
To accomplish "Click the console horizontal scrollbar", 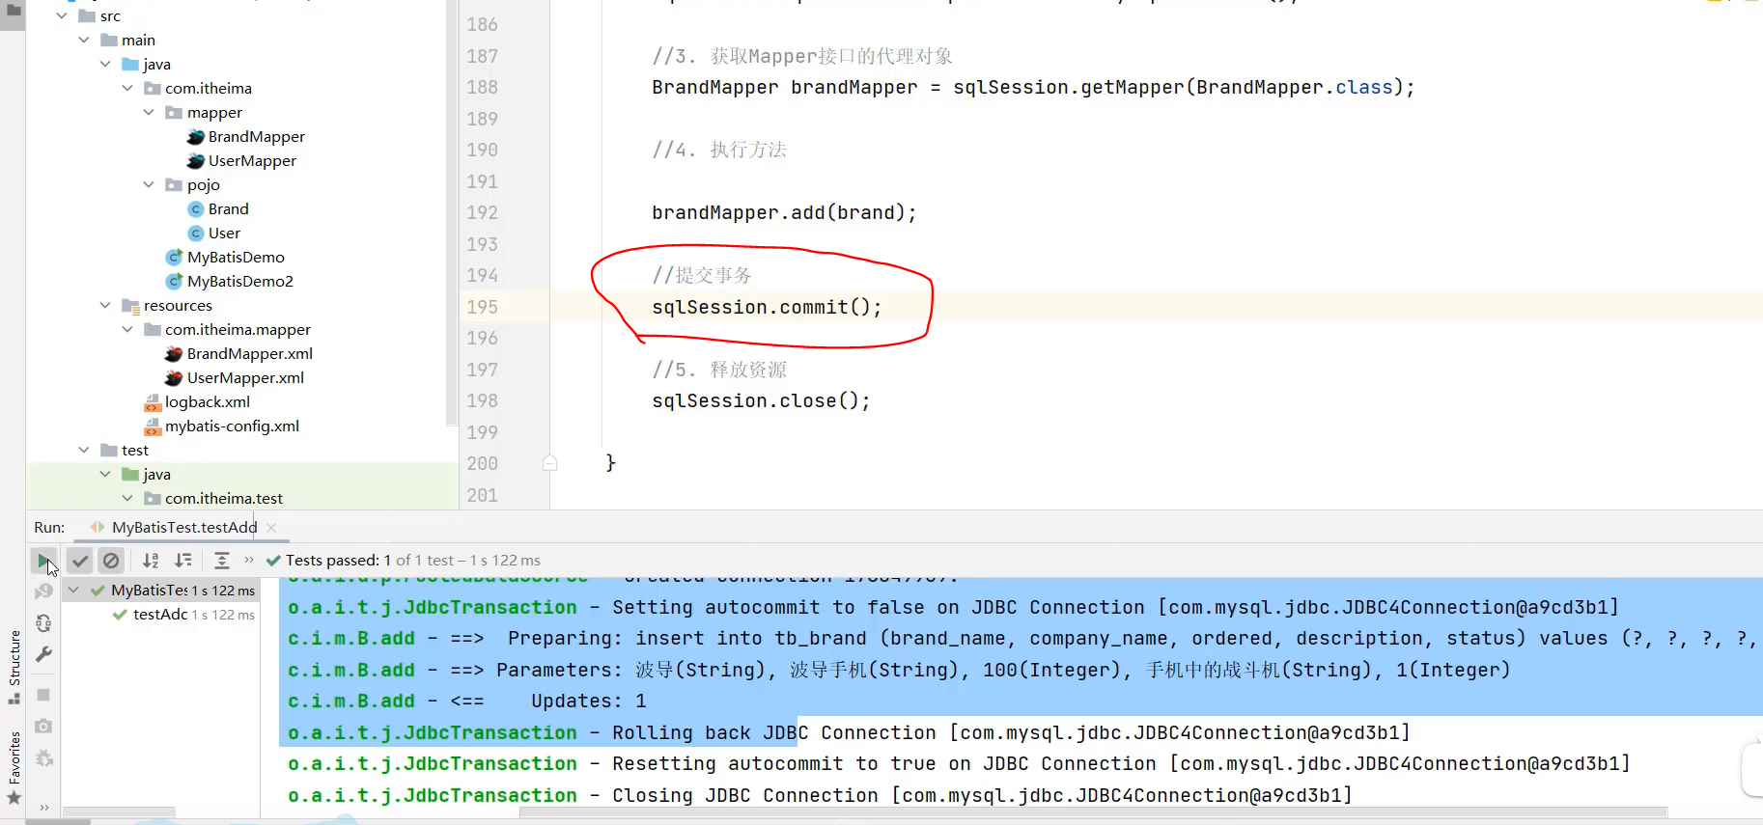I will (x=1093, y=812).
